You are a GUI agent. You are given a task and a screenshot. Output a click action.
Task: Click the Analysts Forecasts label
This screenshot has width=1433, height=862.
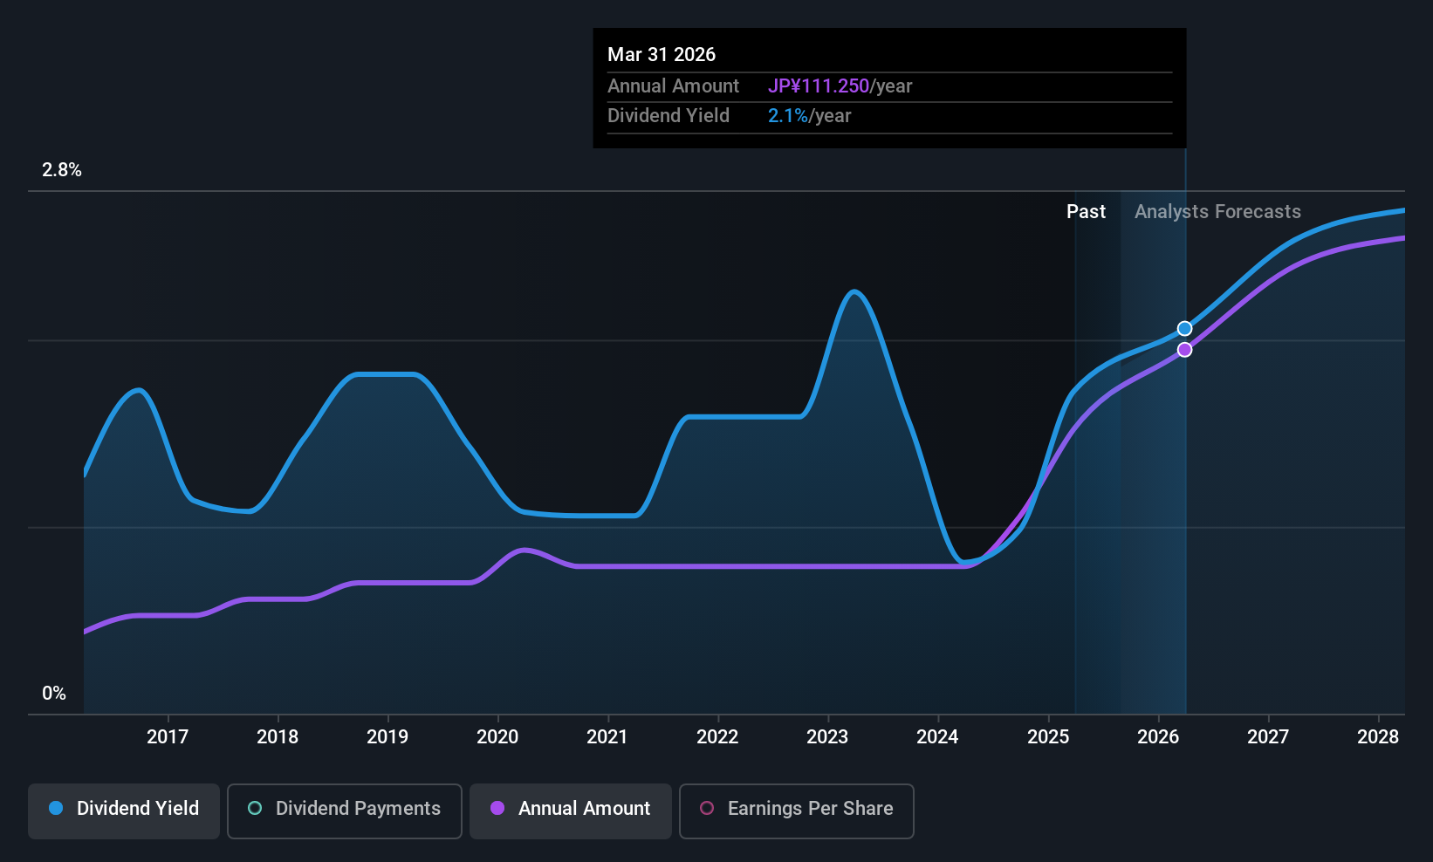pos(1217,212)
